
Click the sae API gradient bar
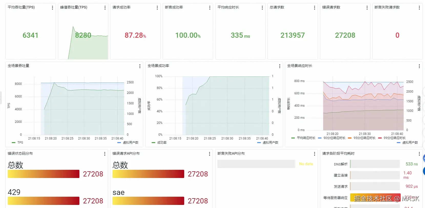pos(148,201)
